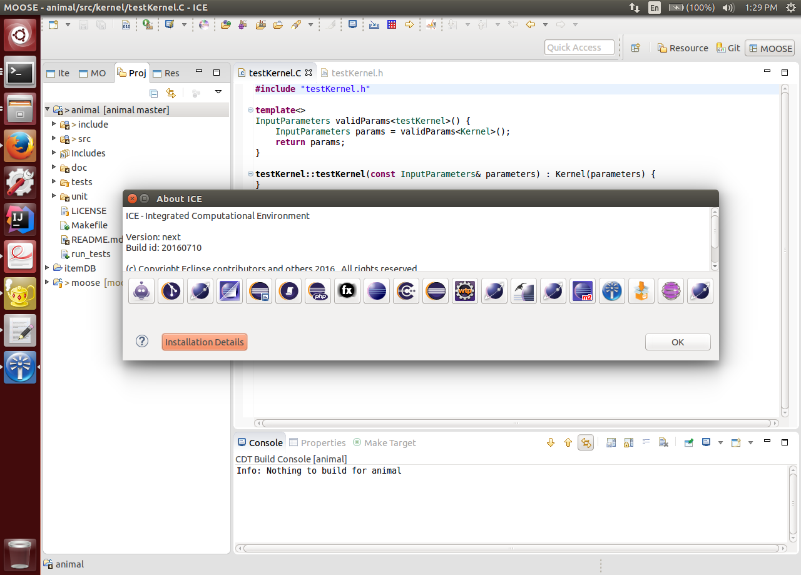The height and width of the screenshot is (575, 801).
Task: Open the Trash in the launcher
Action: [x=20, y=554]
